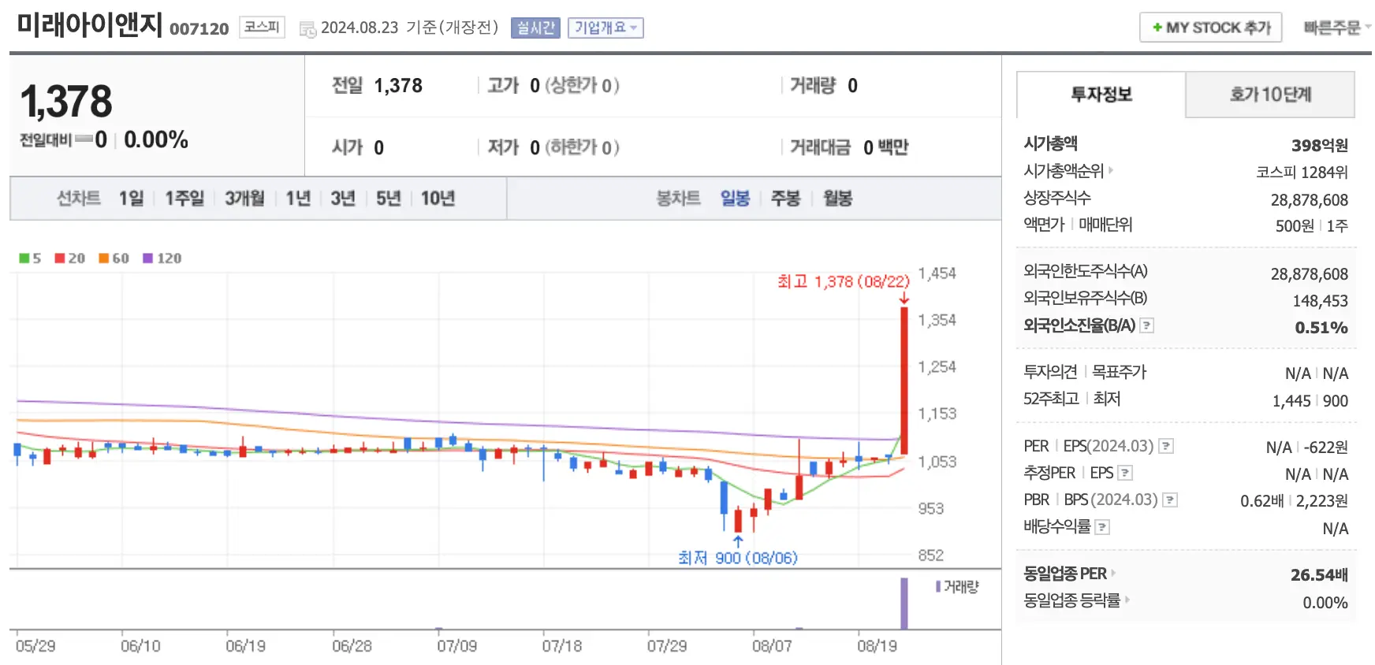
Task: Click the orange 60-day moving average legend
Action: pos(114,258)
